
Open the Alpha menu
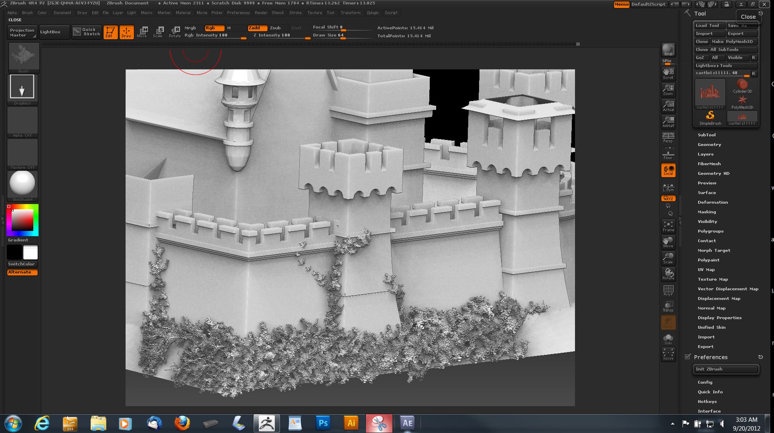pos(12,12)
